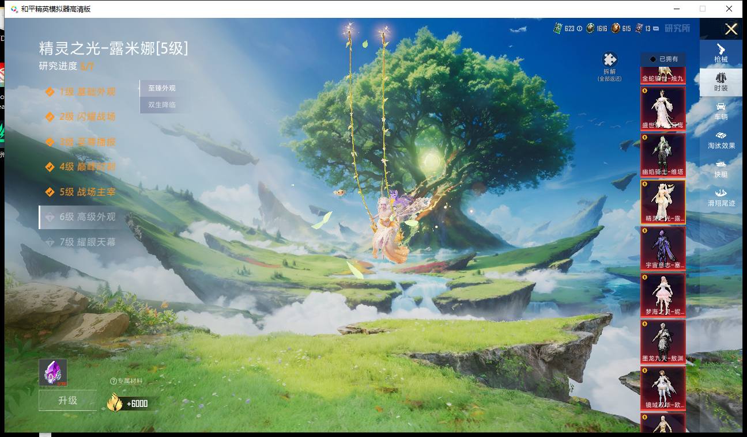This screenshot has height=437, width=747.
Task: Select the 时装 outfit category
Action: point(720,82)
